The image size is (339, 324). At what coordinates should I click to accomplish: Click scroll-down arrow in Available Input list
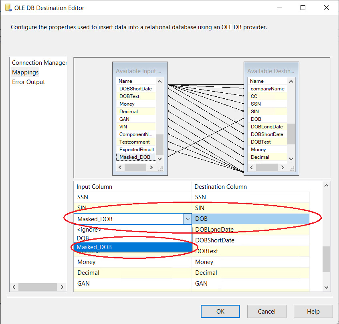tap(160, 159)
